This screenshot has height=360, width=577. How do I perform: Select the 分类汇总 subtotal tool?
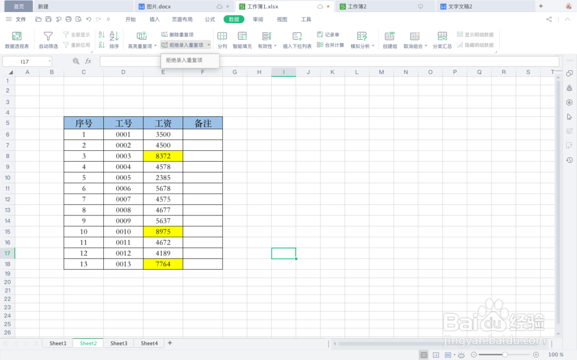pyautogui.click(x=442, y=39)
